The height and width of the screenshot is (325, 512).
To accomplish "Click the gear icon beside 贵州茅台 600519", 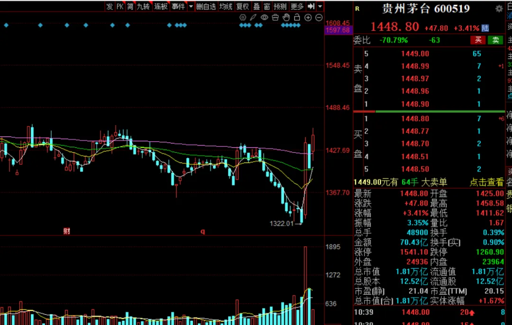I will tap(499, 9).
